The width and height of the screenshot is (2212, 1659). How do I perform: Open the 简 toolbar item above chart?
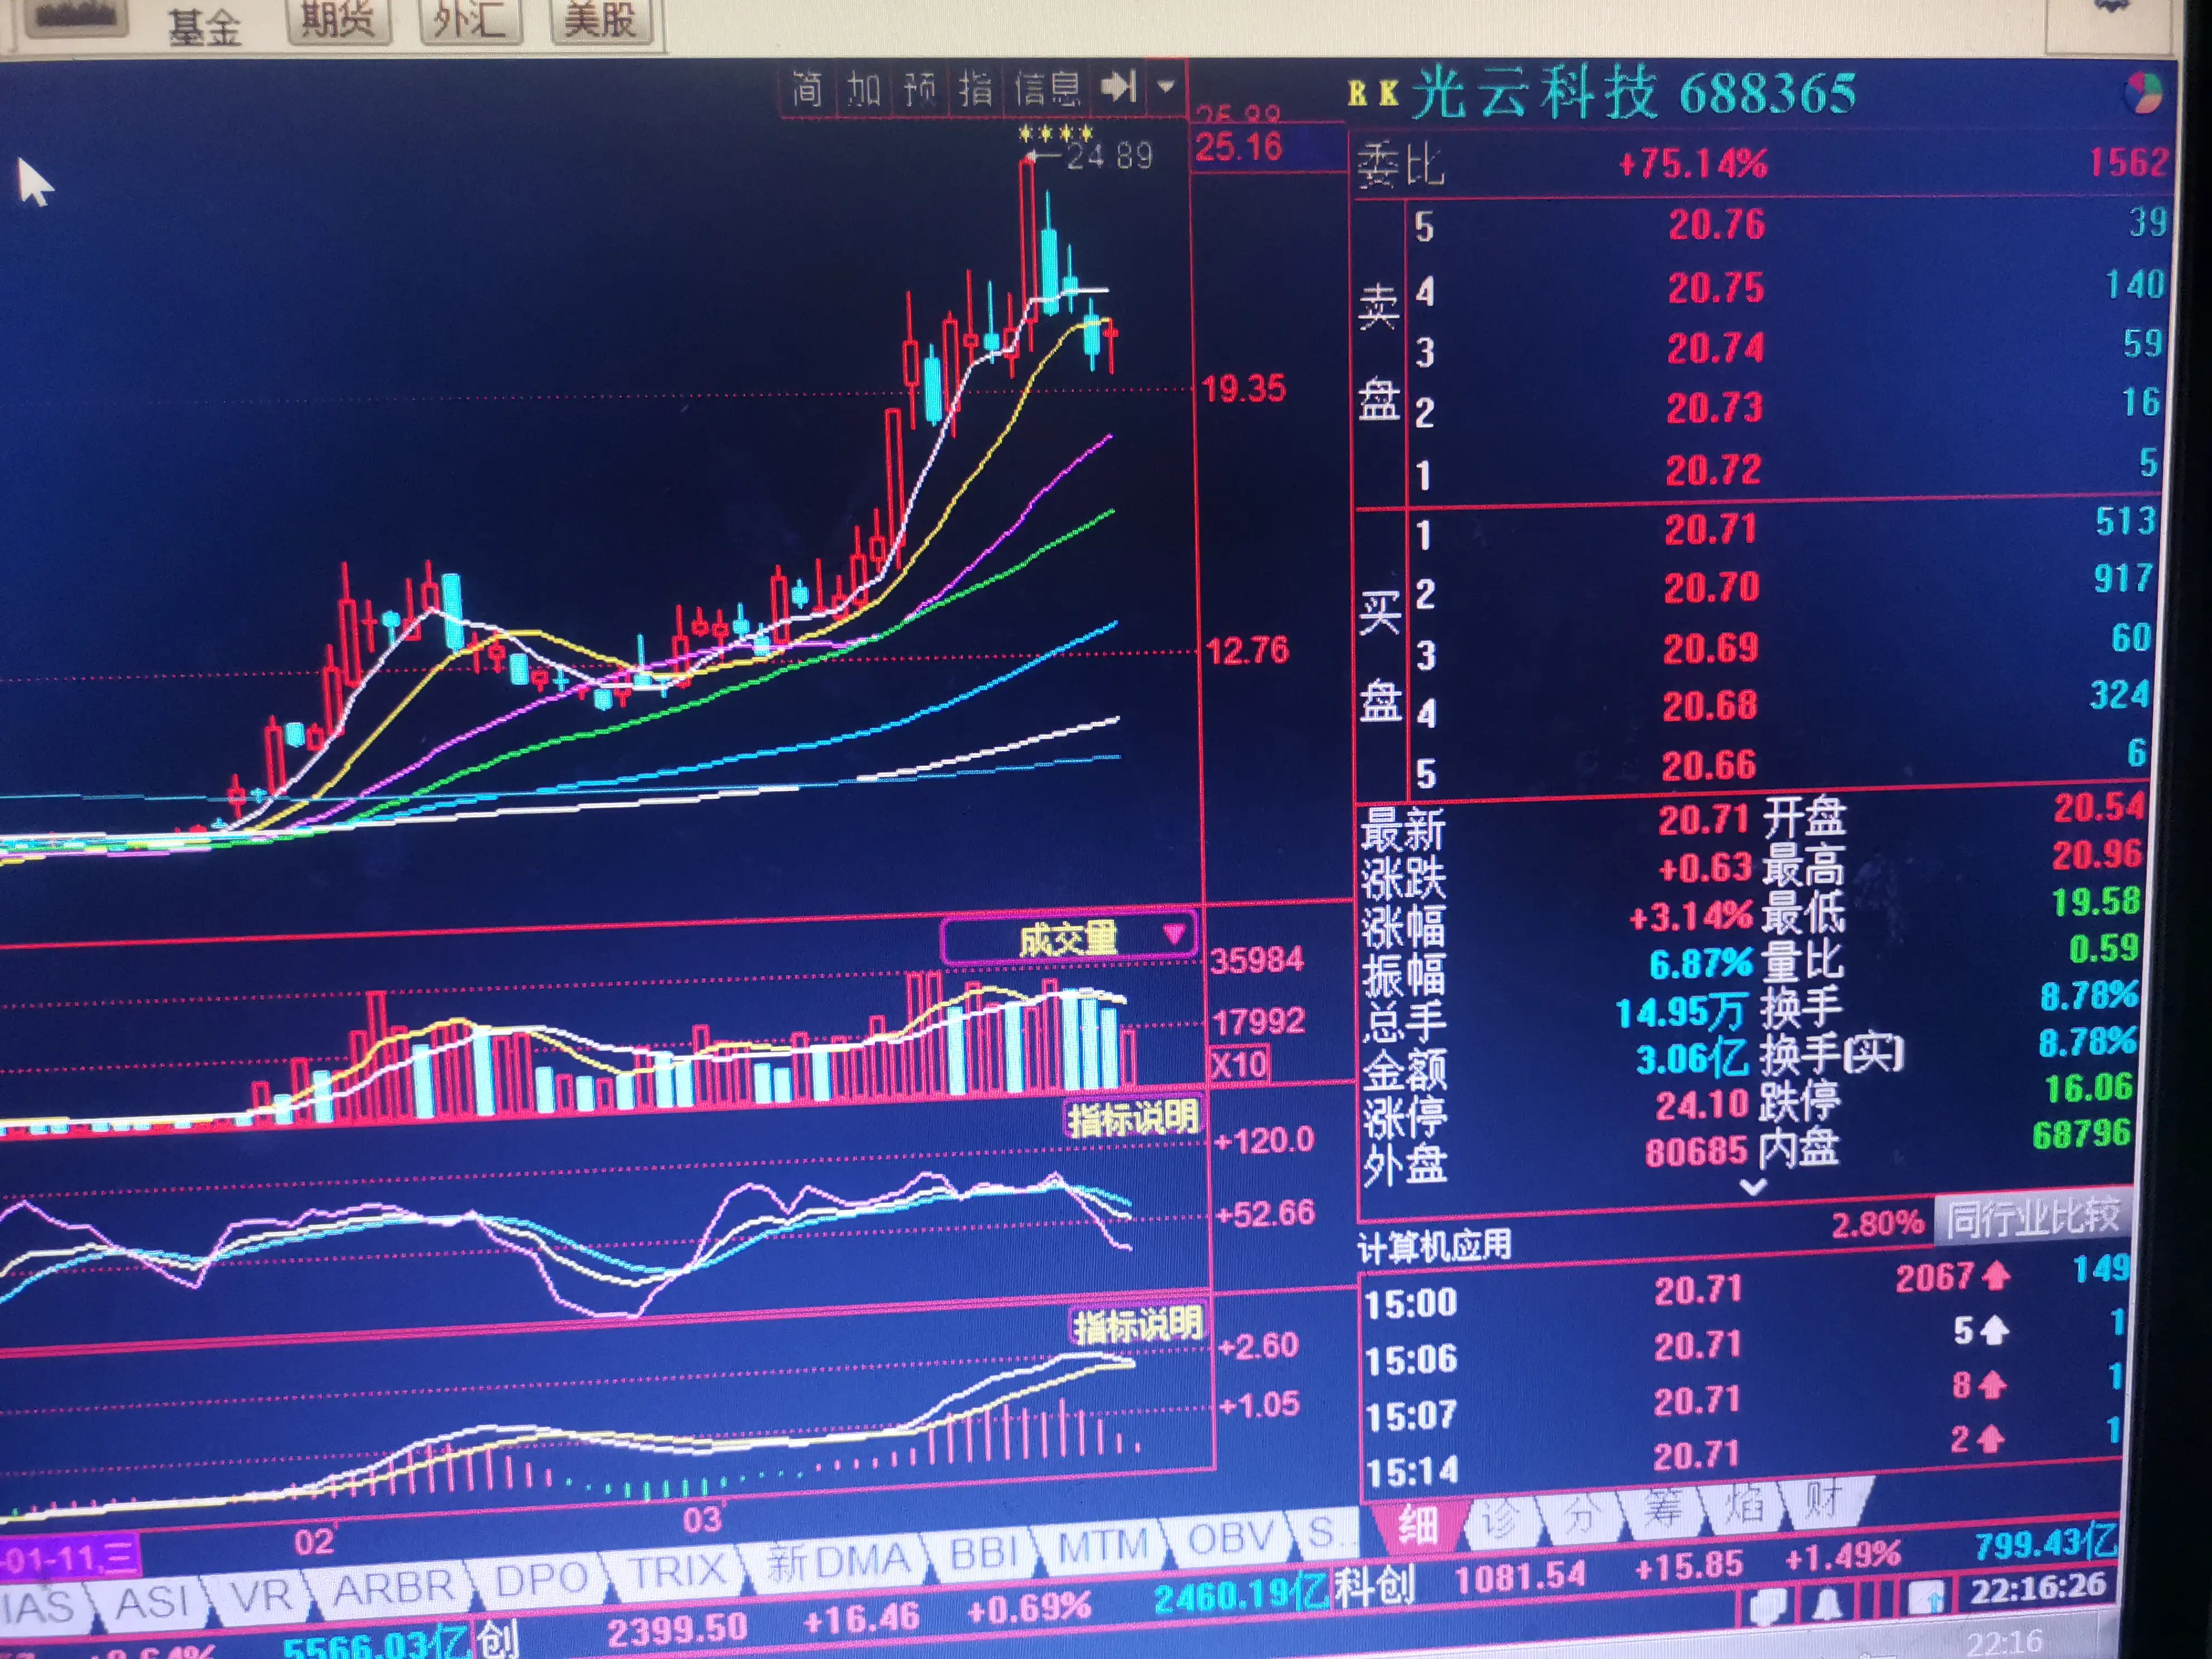[x=807, y=90]
